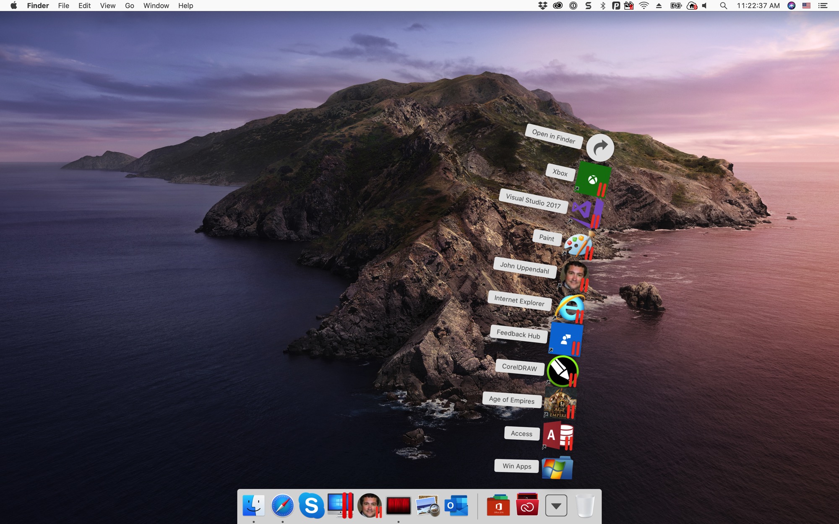Expand the Downloads stack in the Dock
Image resolution: width=839 pixels, height=524 pixels.
pos(556,506)
